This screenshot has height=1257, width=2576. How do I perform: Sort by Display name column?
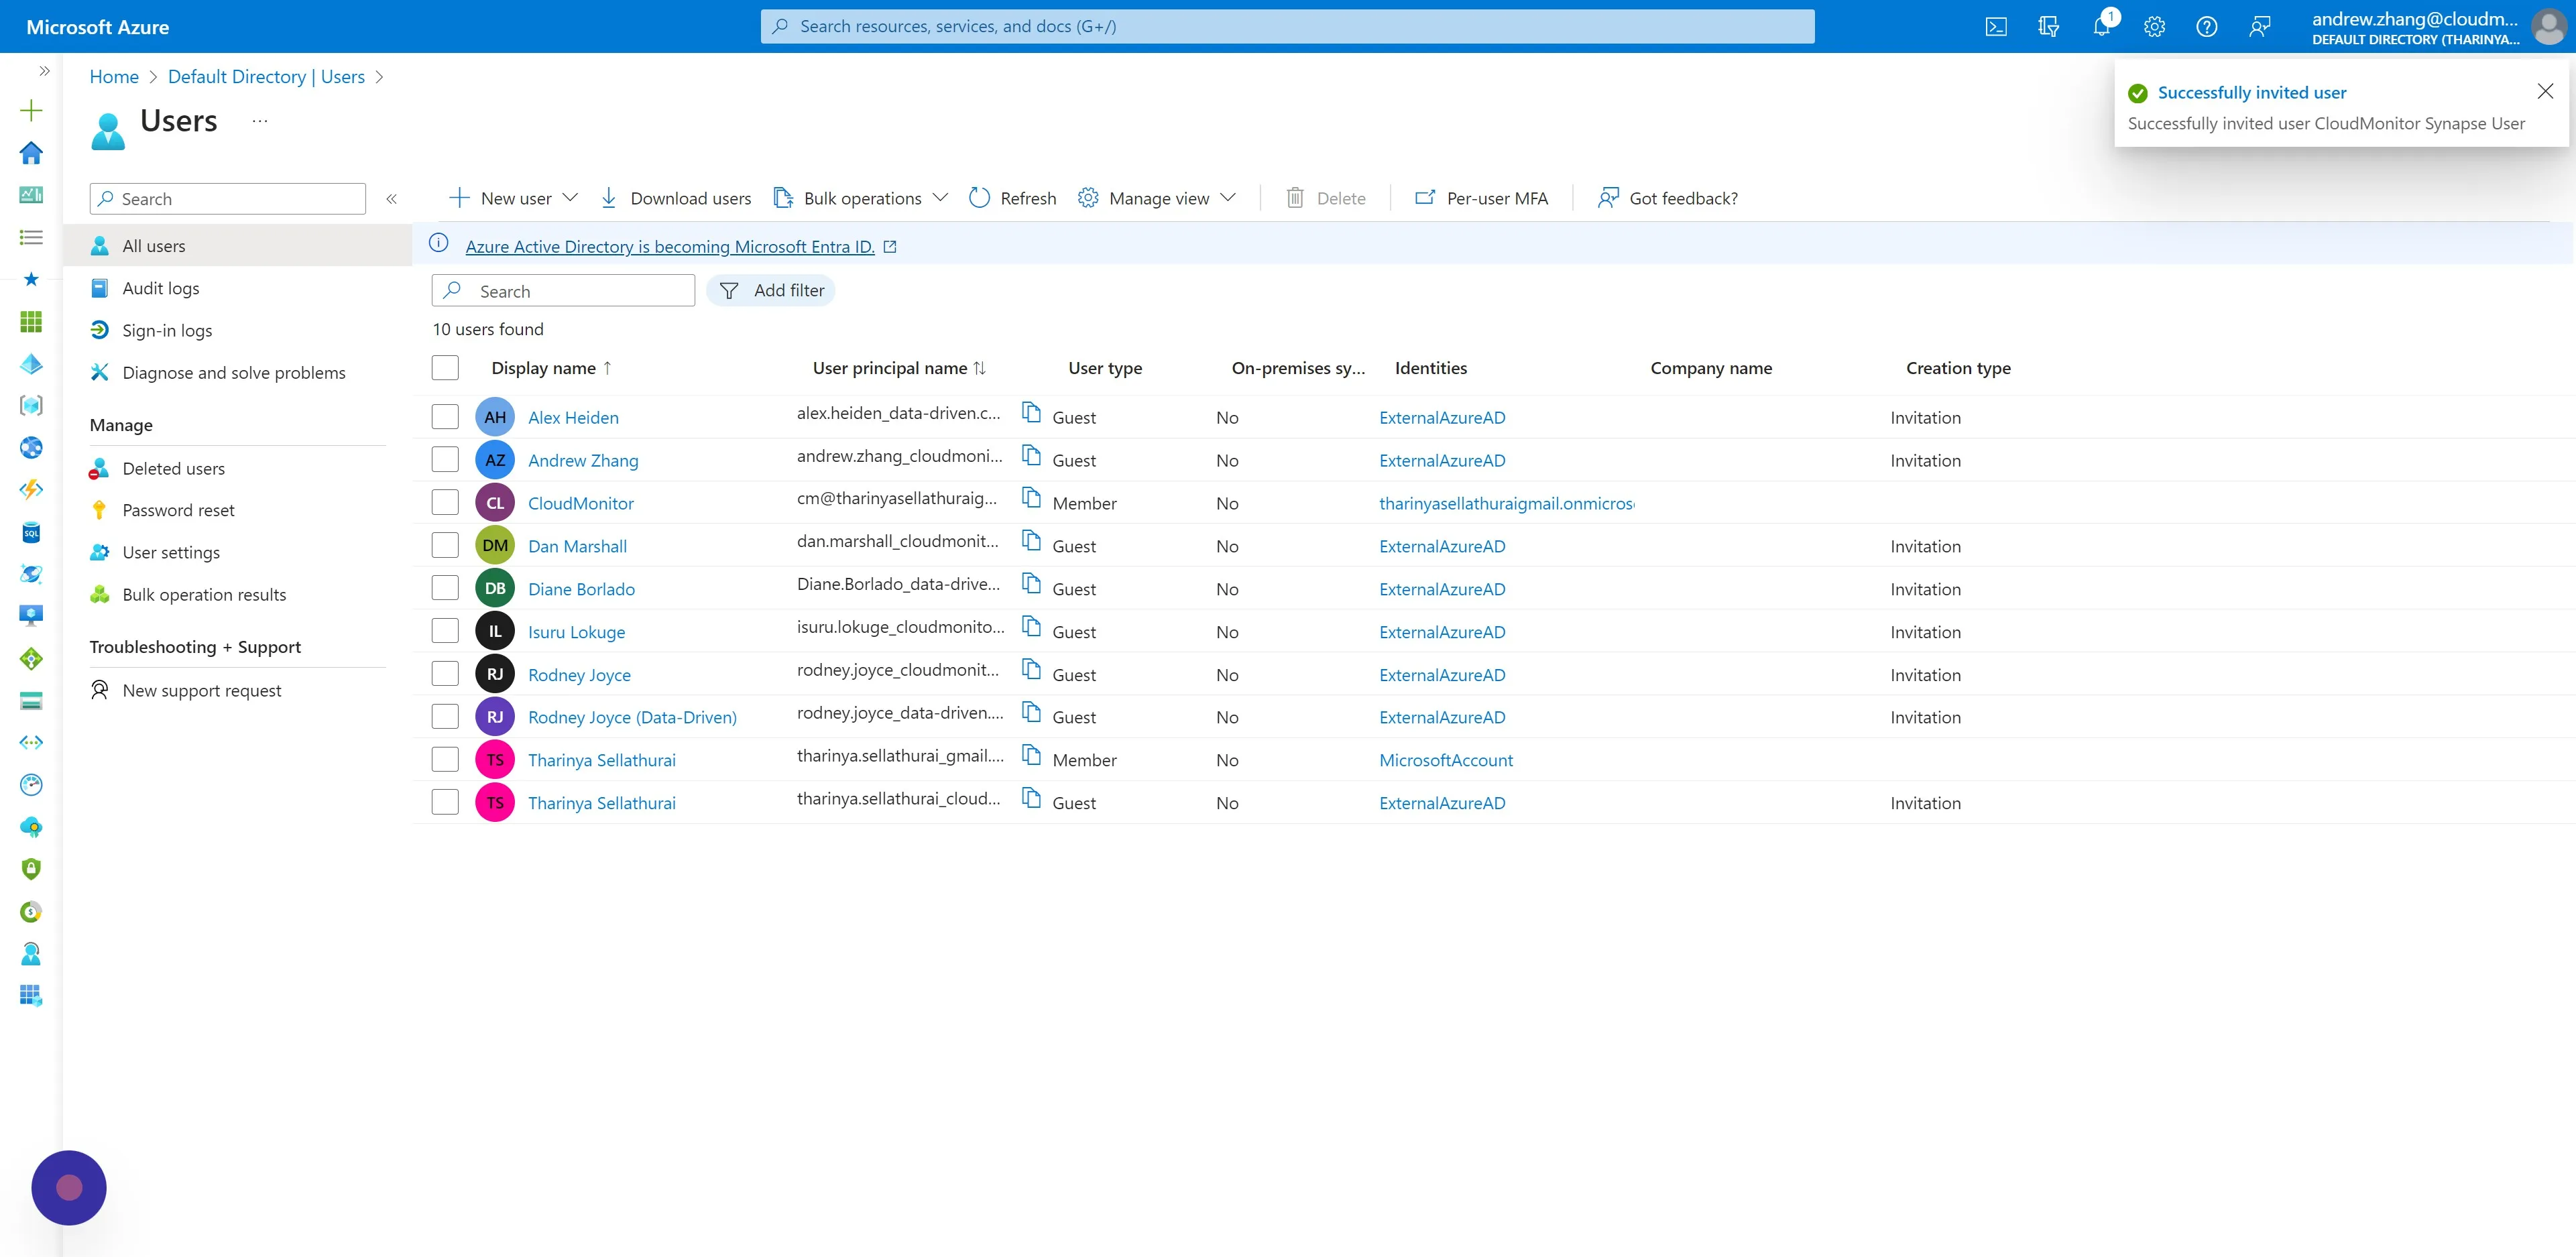[x=551, y=368]
